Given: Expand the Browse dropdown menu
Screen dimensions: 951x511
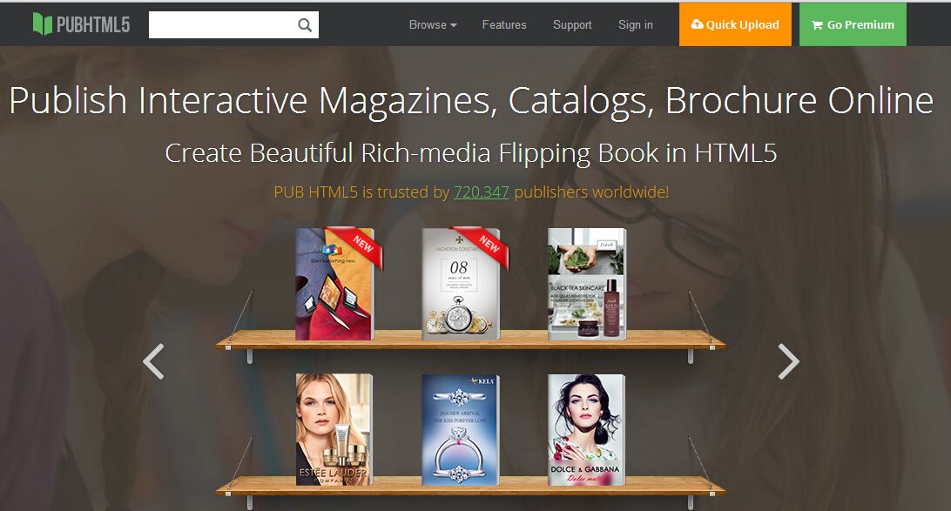Looking at the screenshot, I should click(x=433, y=25).
